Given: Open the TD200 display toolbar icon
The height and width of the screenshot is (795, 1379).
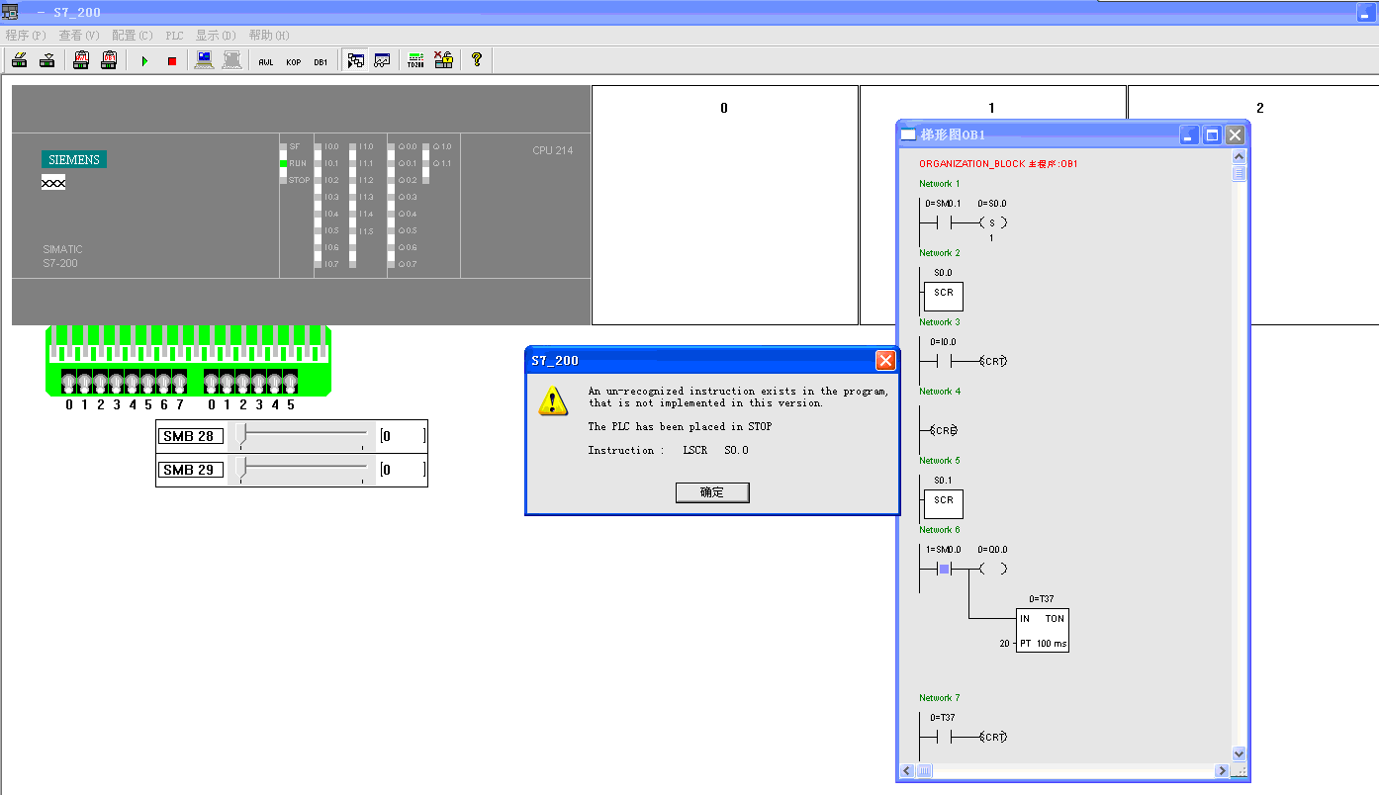Looking at the screenshot, I should tap(415, 60).
